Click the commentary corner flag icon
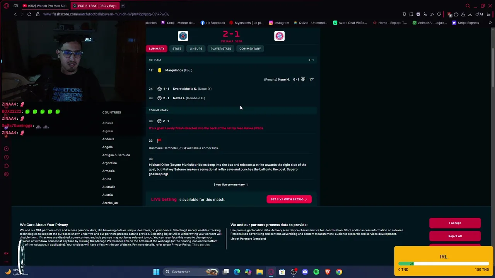 pyautogui.click(x=159, y=141)
